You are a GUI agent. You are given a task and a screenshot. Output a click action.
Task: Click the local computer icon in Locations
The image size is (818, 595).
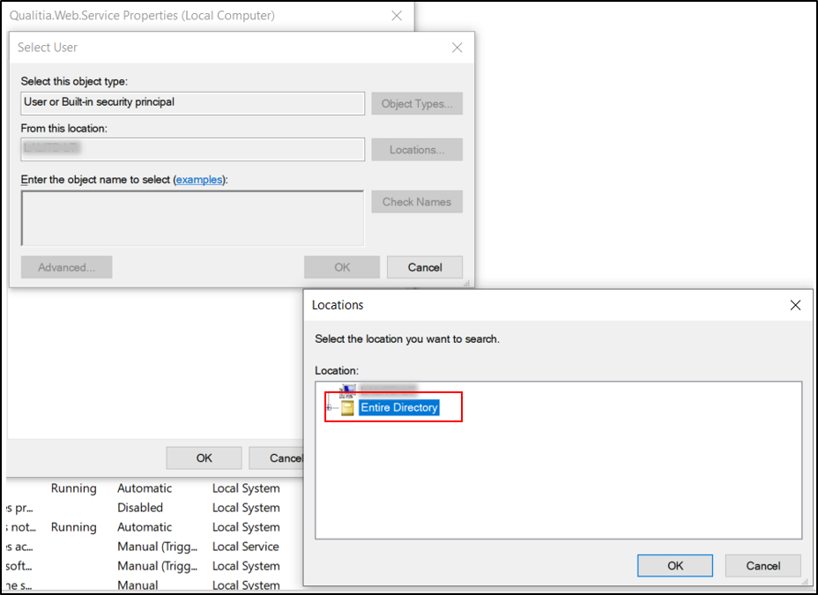click(x=347, y=390)
